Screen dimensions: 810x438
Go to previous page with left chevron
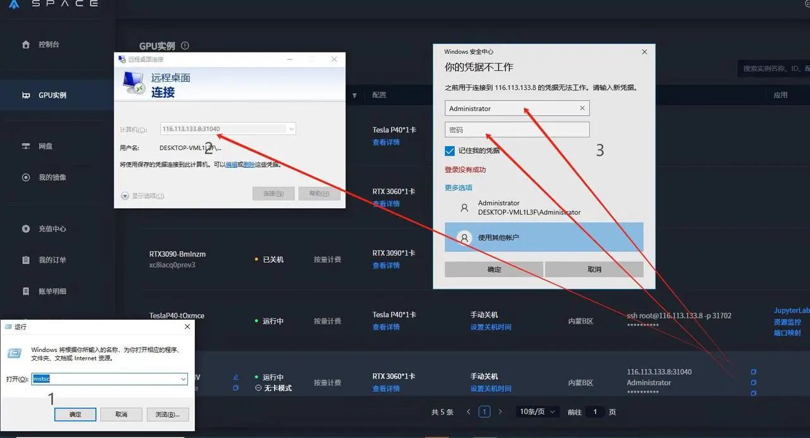[468, 411]
